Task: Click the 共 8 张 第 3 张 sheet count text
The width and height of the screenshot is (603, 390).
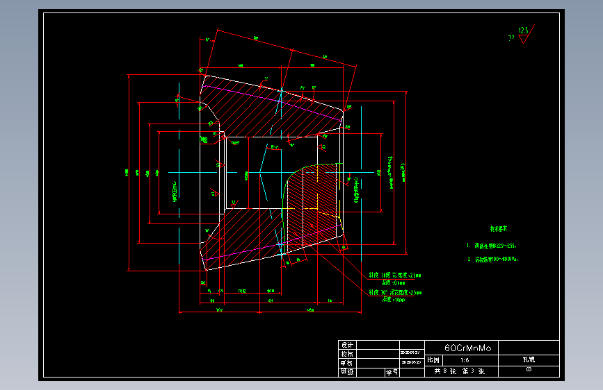Action: 460,371
